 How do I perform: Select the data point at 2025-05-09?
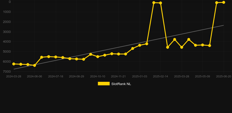pos(203,45)
